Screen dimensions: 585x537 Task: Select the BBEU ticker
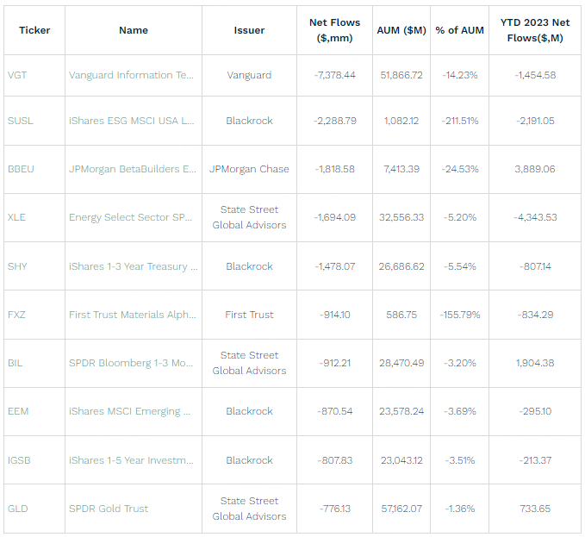pyautogui.click(x=21, y=169)
